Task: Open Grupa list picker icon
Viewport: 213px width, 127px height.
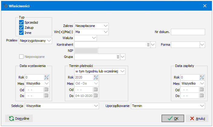Action: pos(118,57)
